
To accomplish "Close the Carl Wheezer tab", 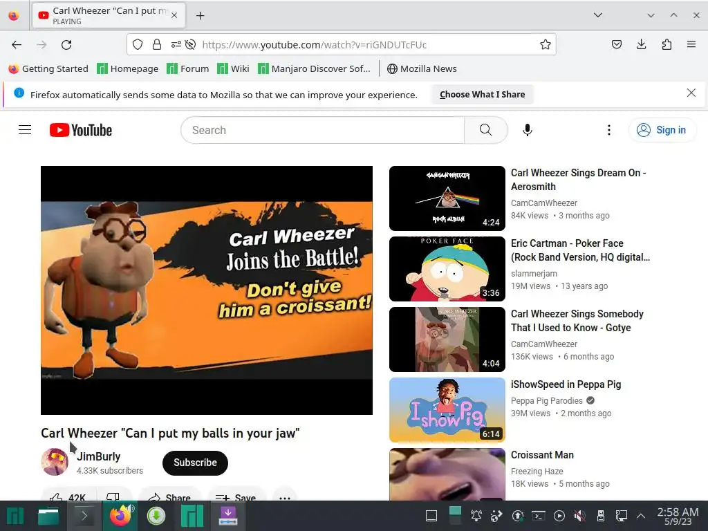I will (174, 16).
